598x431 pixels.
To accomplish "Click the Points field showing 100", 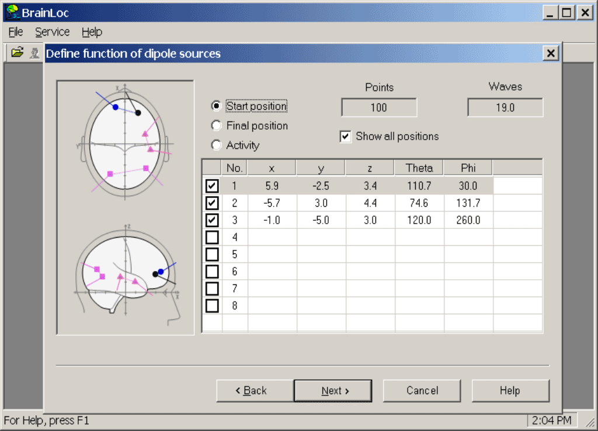I will 379,107.
